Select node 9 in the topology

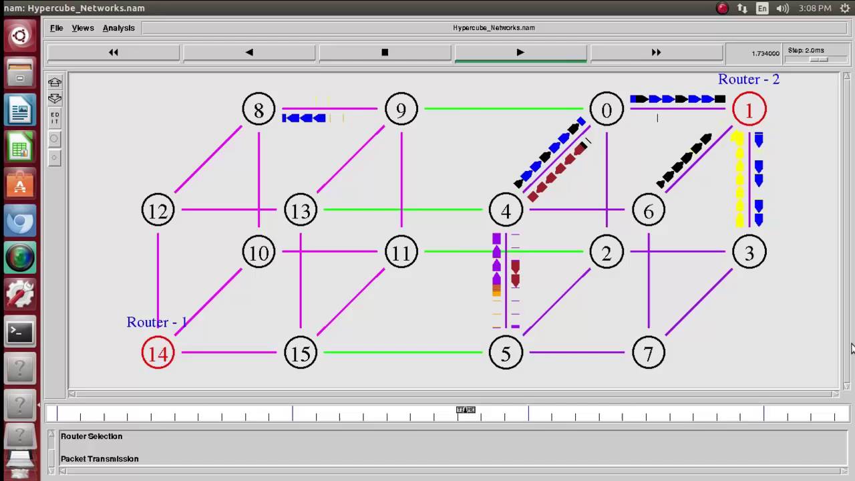click(401, 110)
